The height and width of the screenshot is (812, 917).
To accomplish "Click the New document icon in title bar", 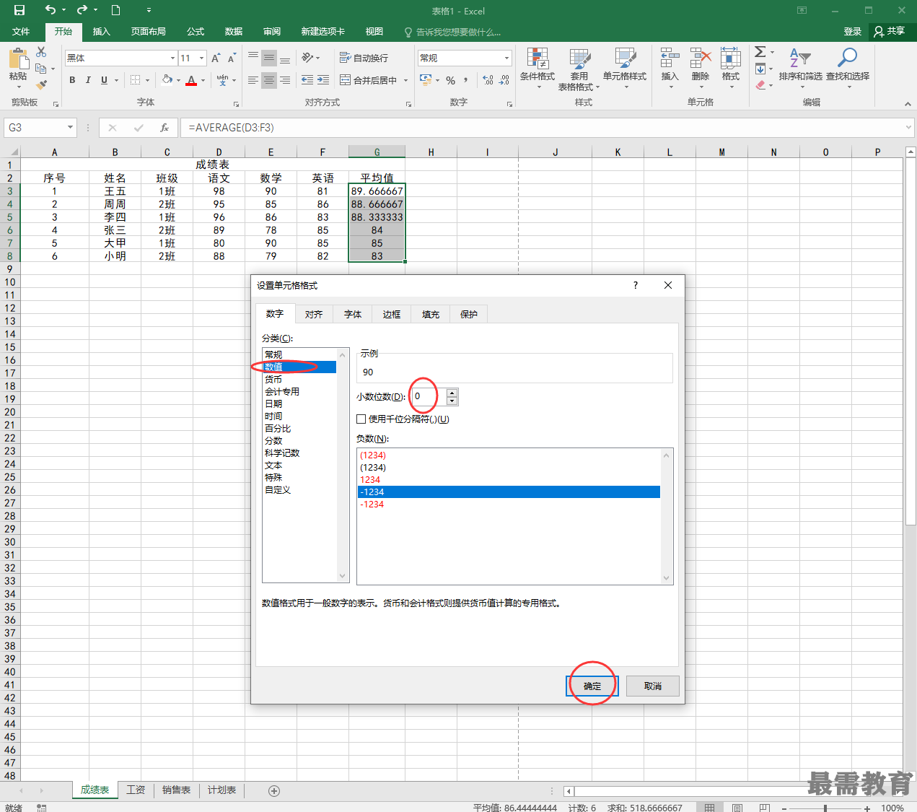I will [x=115, y=10].
